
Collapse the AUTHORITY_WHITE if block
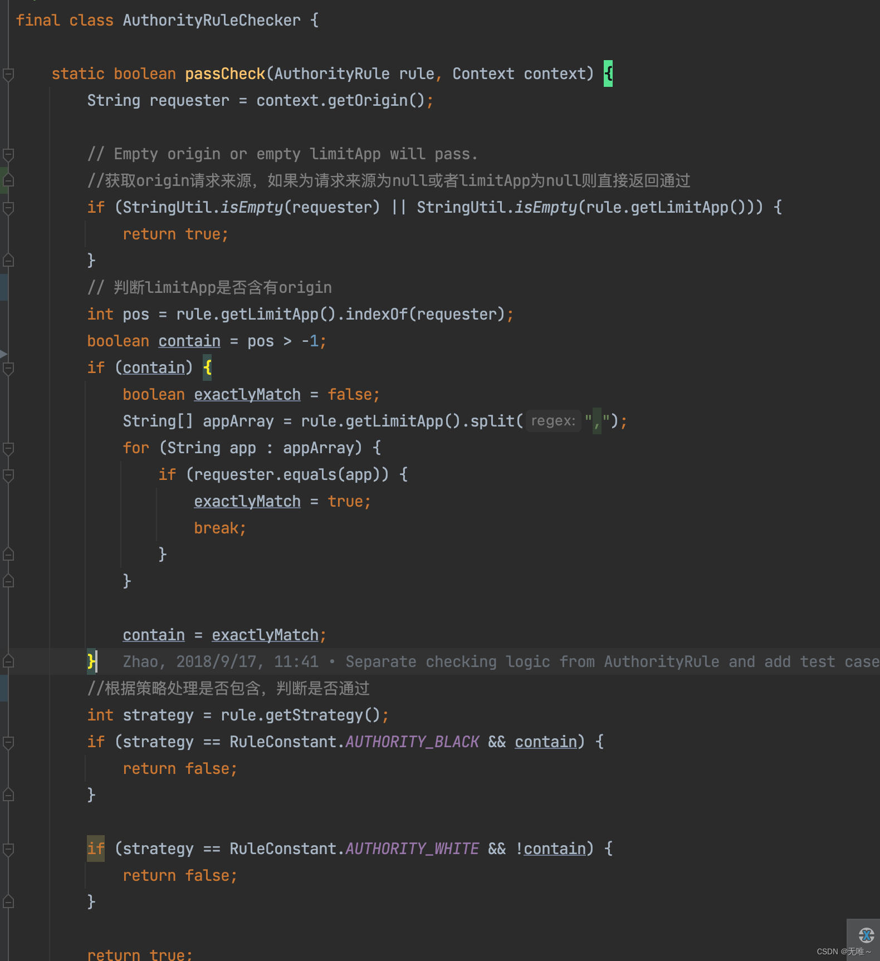[8, 849]
